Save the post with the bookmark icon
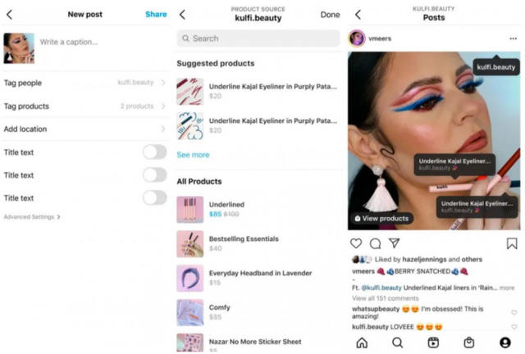 point(512,243)
